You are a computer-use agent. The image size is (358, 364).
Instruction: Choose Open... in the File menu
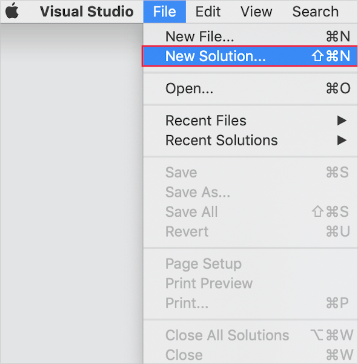[250, 88]
